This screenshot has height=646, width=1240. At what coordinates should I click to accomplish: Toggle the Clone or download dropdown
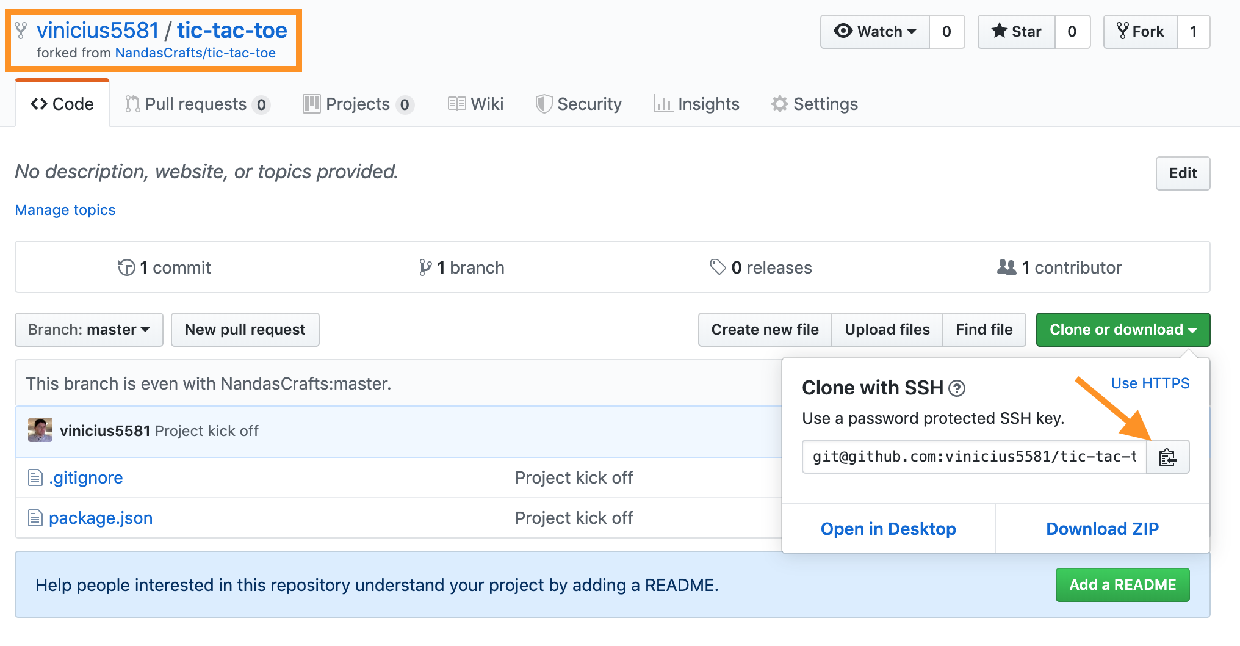click(x=1123, y=330)
